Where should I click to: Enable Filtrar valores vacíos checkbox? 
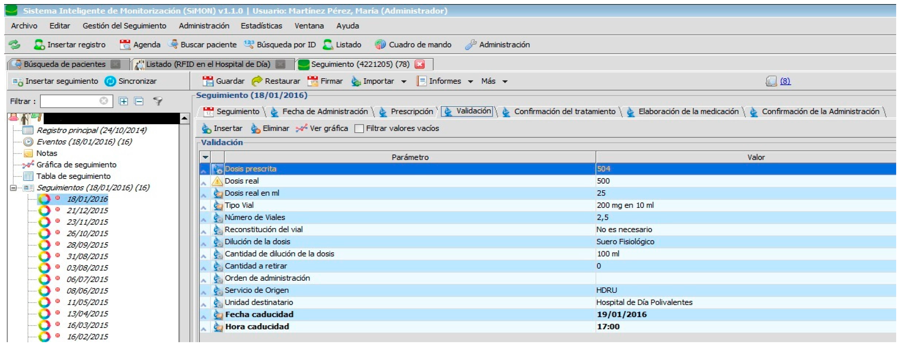[359, 129]
